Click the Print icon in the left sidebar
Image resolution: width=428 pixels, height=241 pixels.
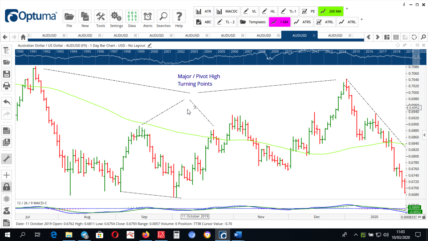[7, 86]
